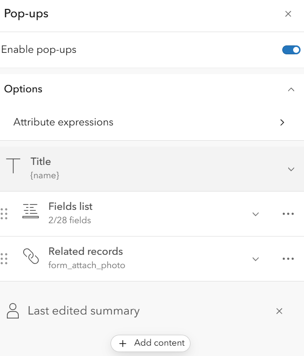Viewport: 304px width, 356px height.
Task: Open Fields list more options menu
Action: pos(288,214)
